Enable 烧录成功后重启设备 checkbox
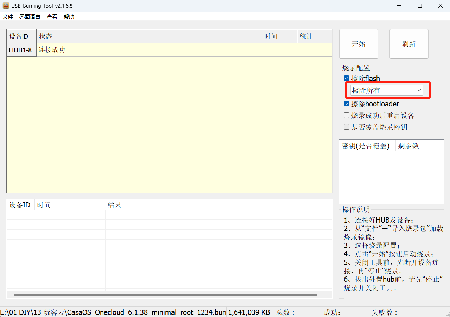The image size is (450, 317). (347, 116)
